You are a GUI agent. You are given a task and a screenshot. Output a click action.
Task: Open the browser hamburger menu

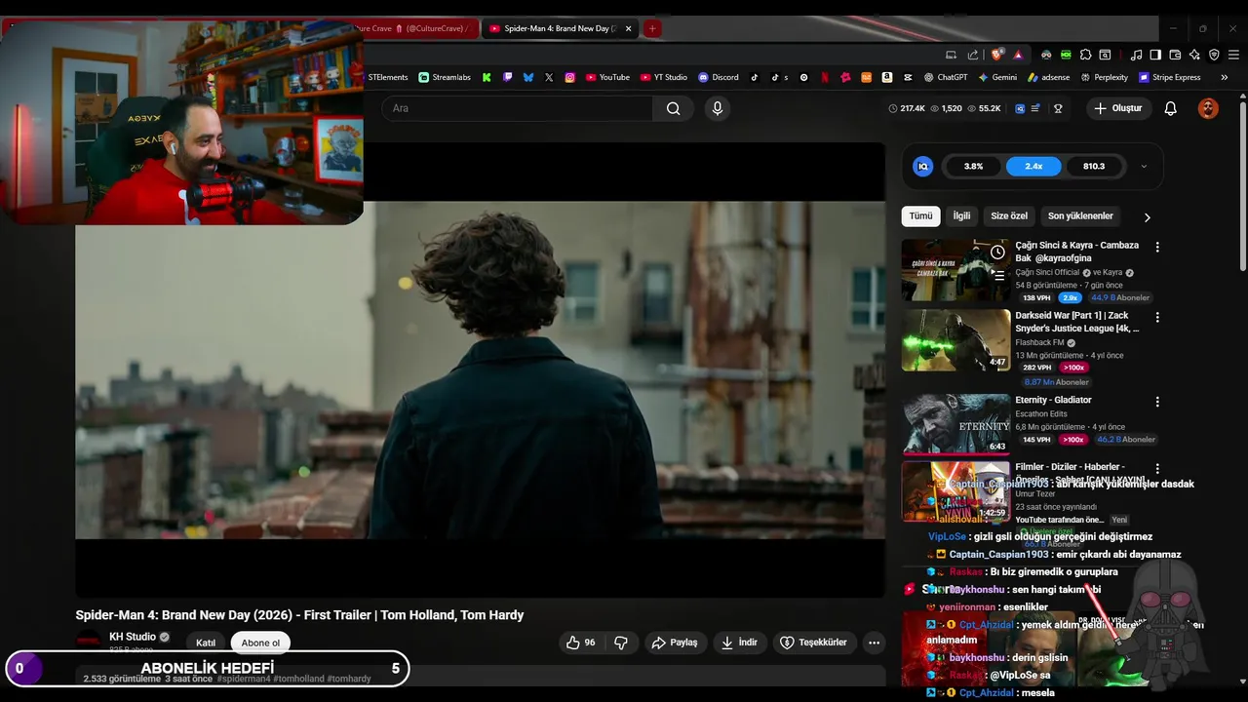(x=1233, y=55)
